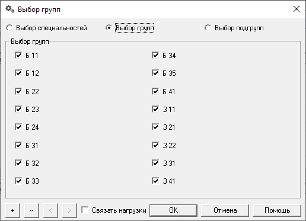This screenshot has width=306, height=221.
Task: Click the gear icon in the title bar
Action: [10, 9]
